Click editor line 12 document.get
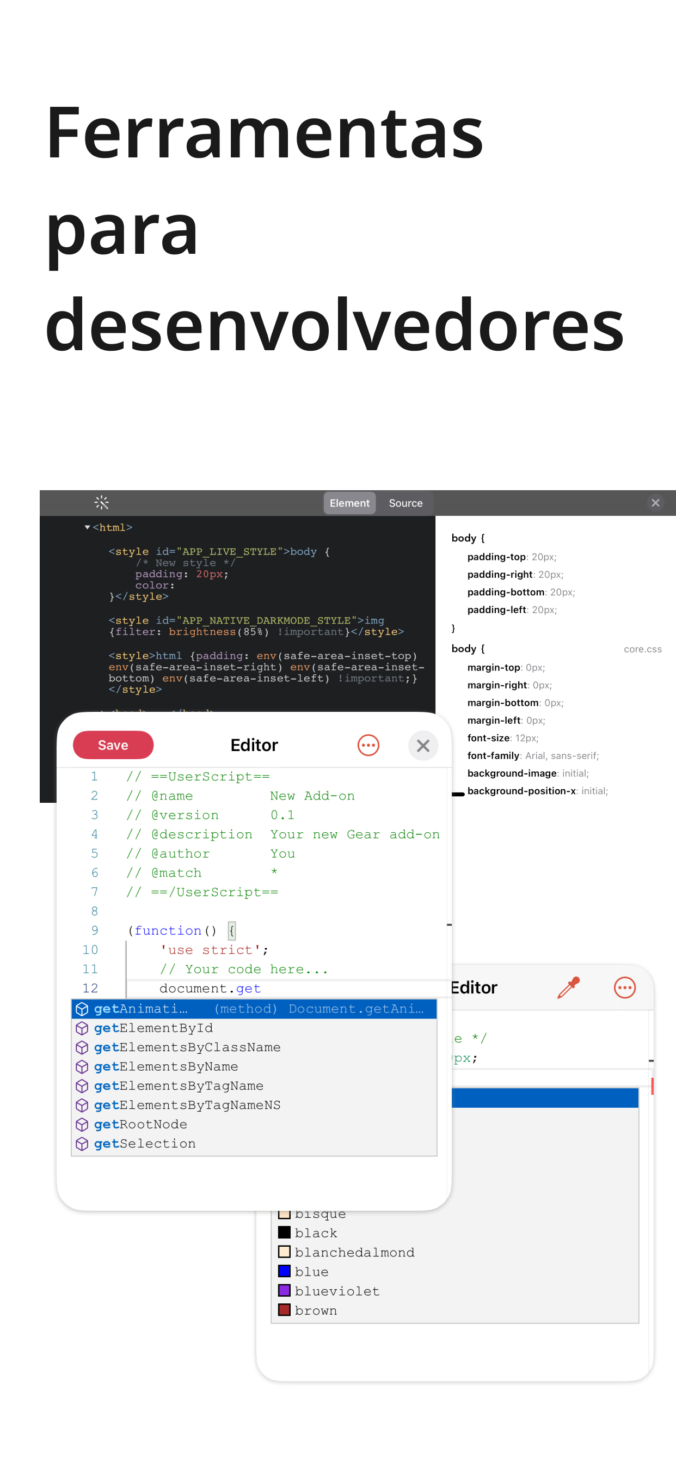Screen dimensions: 676x1464 pos(210,989)
